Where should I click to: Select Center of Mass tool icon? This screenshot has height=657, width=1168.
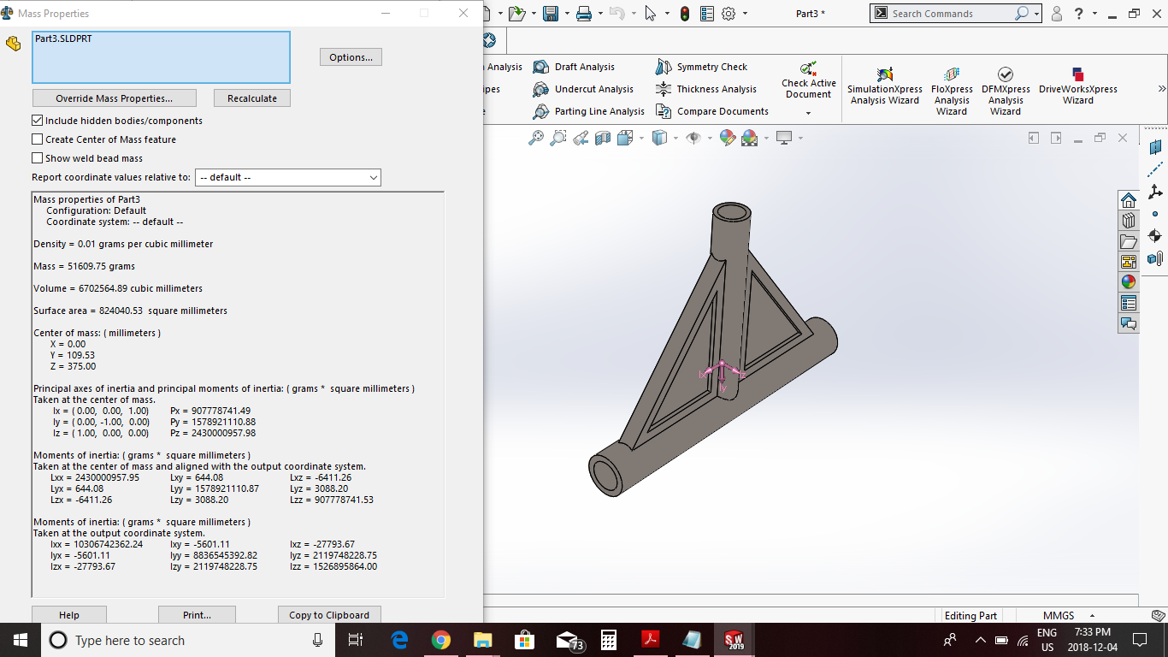click(x=1155, y=236)
